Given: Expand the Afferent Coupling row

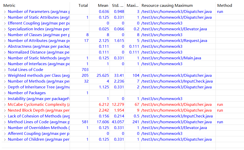Looking at the screenshot, I should click(x=5, y=134).
